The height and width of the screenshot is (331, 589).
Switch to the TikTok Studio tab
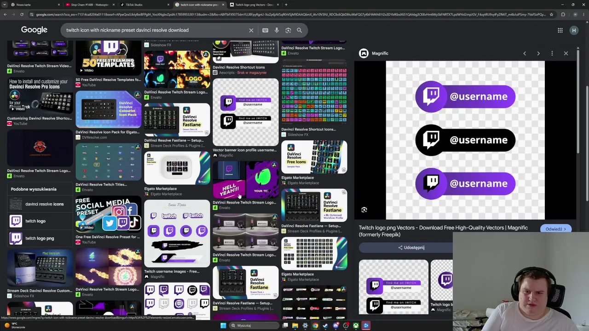pos(144,5)
